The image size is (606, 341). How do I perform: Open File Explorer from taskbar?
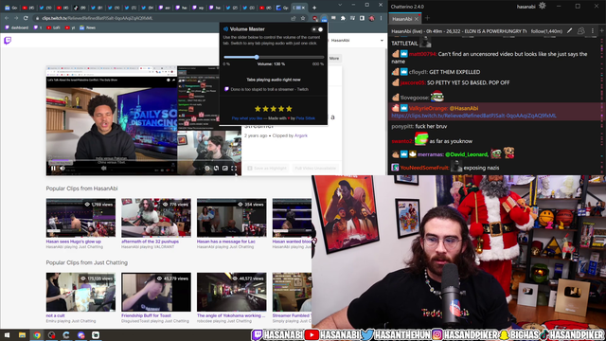pyautogui.click(x=22, y=335)
